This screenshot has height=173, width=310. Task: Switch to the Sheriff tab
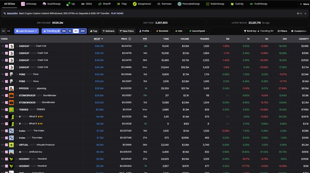tap(104, 4)
